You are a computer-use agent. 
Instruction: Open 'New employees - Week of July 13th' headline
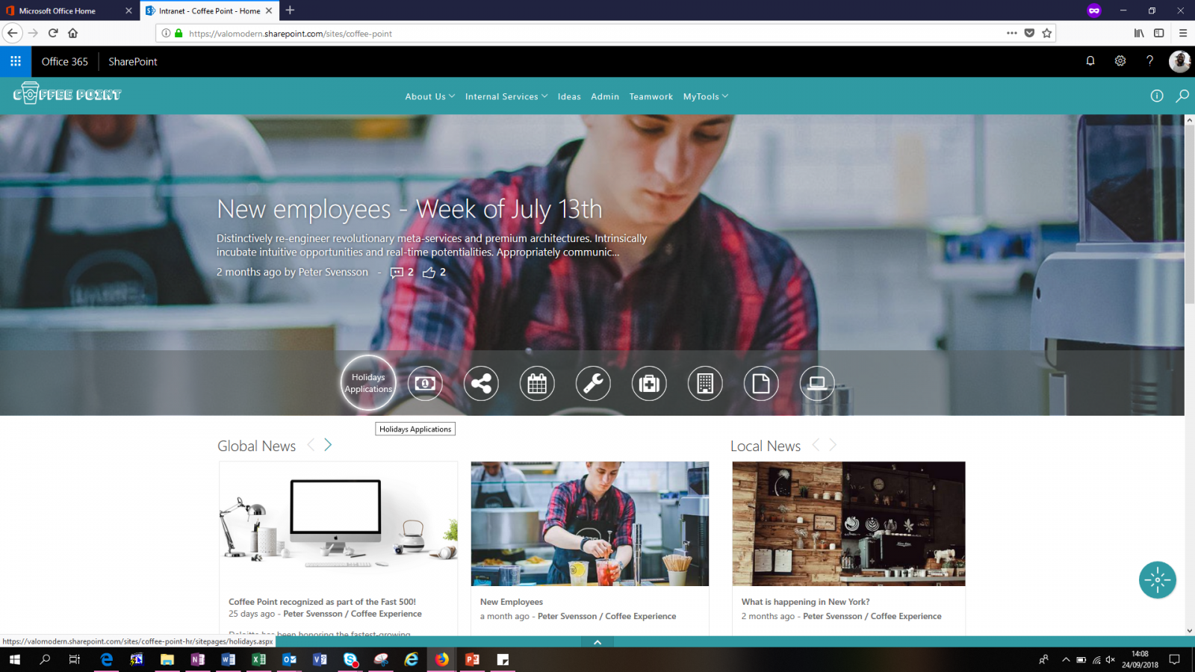409,209
